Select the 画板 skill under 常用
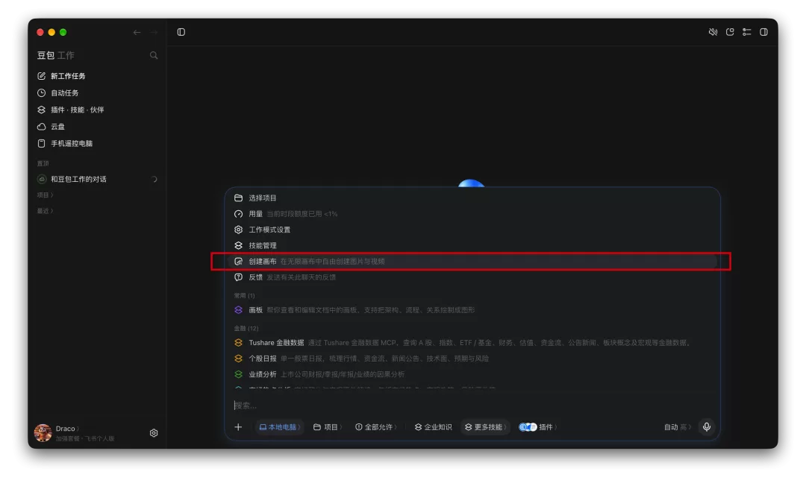Screen dimensions: 806x486 click(472, 311)
